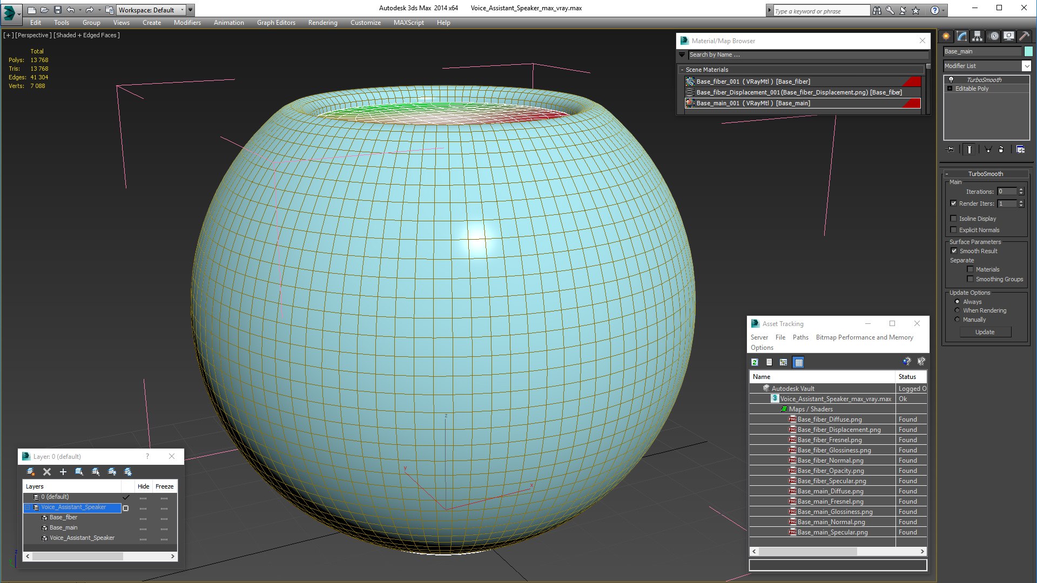Image resolution: width=1037 pixels, height=583 pixels.
Task: Click Freeze All Layers snowflake icon
Action: click(x=128, y=472)
